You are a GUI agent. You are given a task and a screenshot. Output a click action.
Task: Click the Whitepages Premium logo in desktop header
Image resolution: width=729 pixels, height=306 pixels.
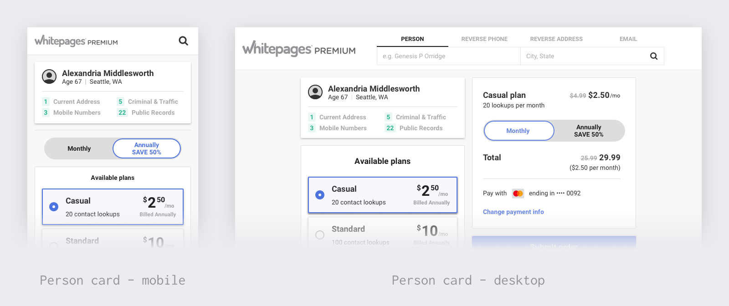[299, 49]
